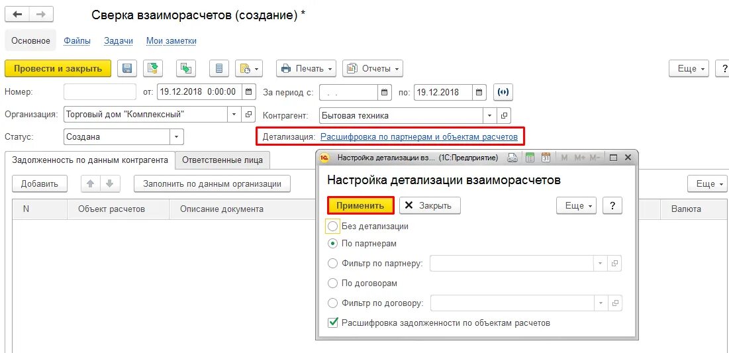Switch to 'Задолженность по данным контрагента' tab

coord(90,160)
